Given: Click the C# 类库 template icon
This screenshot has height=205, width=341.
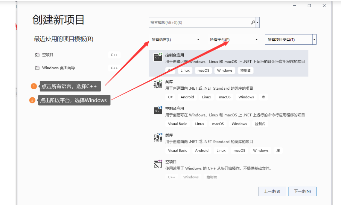Looking at the screenshot, I should (158, 84).
